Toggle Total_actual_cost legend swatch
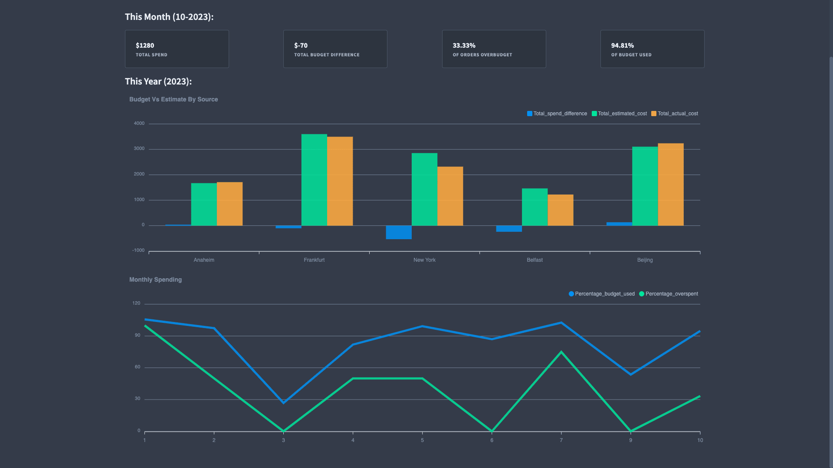 point(654,114)
